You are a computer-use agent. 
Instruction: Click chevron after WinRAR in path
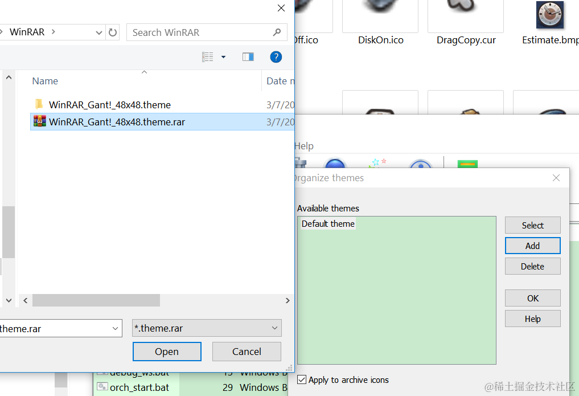pyautogui.click(x=54, y=32)
